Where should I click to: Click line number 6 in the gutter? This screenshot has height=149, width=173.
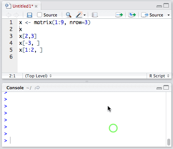[x=11, y=57]
